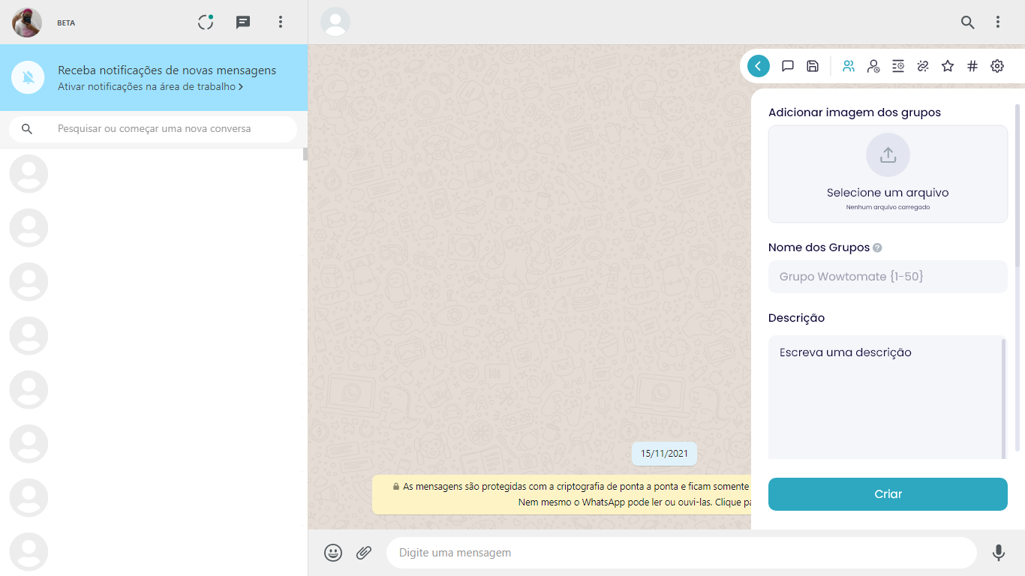Image resolution: width=1025 pixels, height=576 pixels.
Task: Open the first chat in the list
Action: [154, 174]
